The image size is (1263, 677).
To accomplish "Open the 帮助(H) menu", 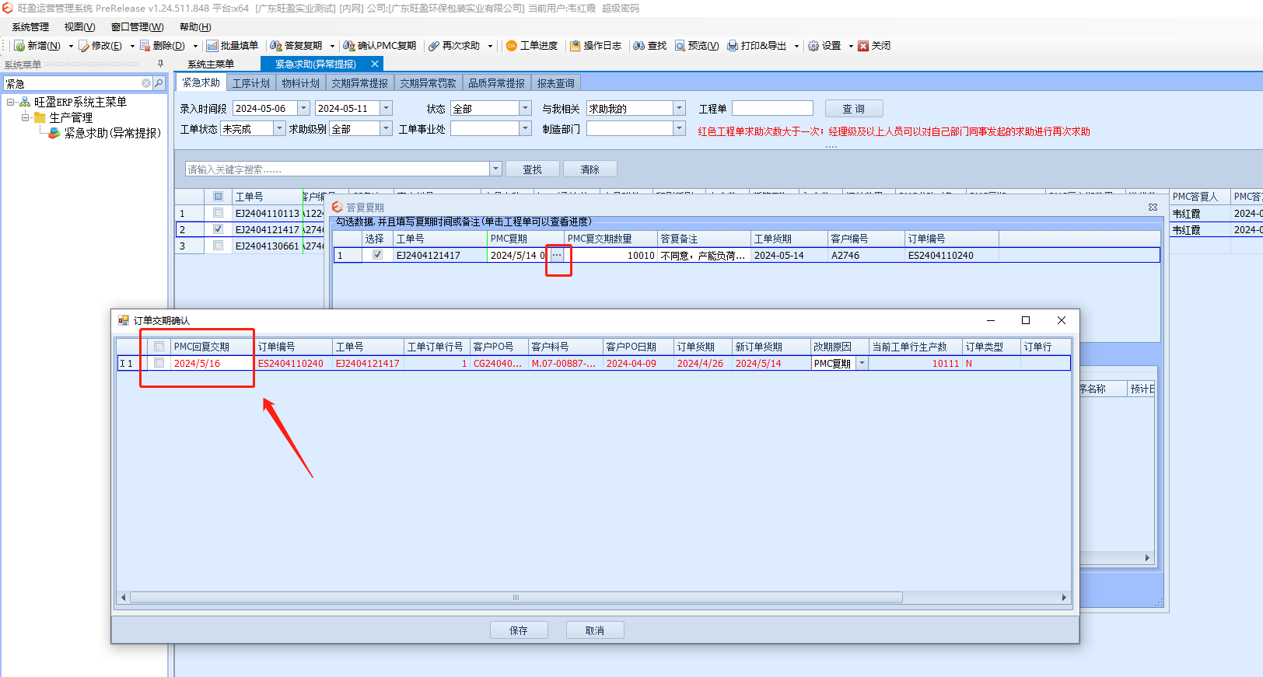I will click(195, 27).
